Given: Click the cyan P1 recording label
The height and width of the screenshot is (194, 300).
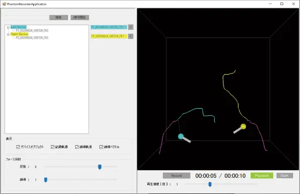Looking at the screenshot, I should click(x=109, y=27).
